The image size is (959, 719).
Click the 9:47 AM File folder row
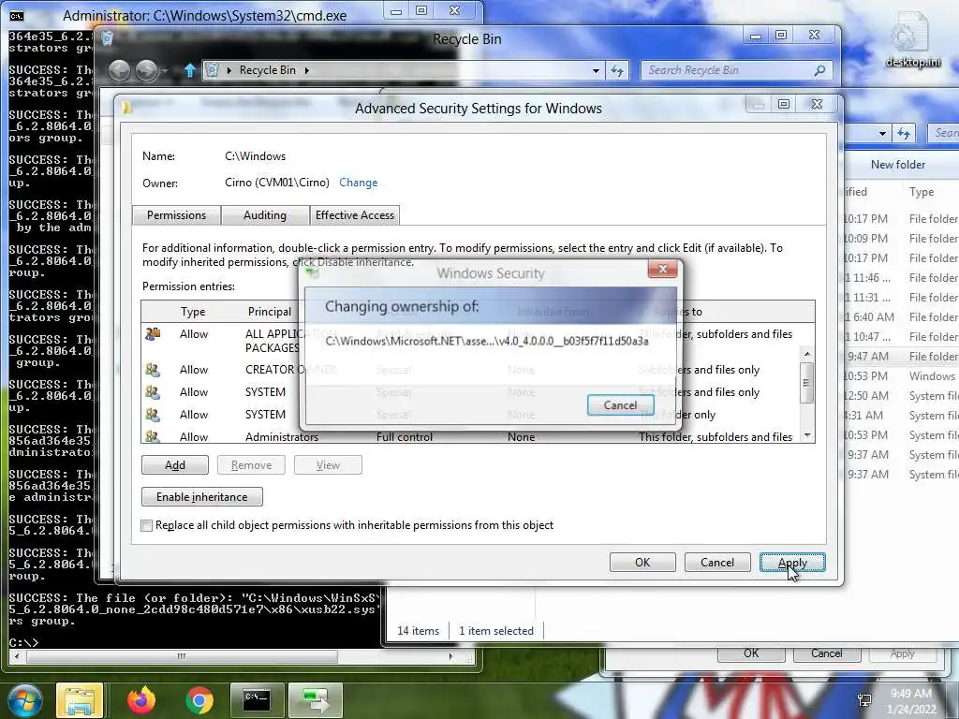click(902, 357)
